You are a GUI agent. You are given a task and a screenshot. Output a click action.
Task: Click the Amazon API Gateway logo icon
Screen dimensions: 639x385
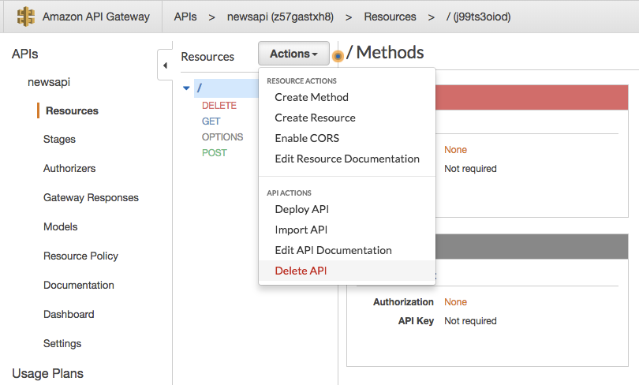click(x=26, y=17)
